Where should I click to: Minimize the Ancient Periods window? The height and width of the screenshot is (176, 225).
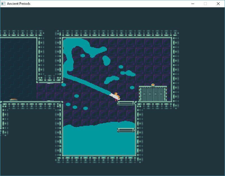(x=193, y=4)
